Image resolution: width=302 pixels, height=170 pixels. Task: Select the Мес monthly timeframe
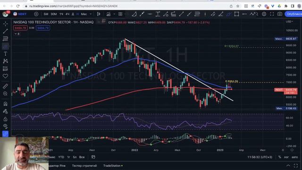click(84, 14)
